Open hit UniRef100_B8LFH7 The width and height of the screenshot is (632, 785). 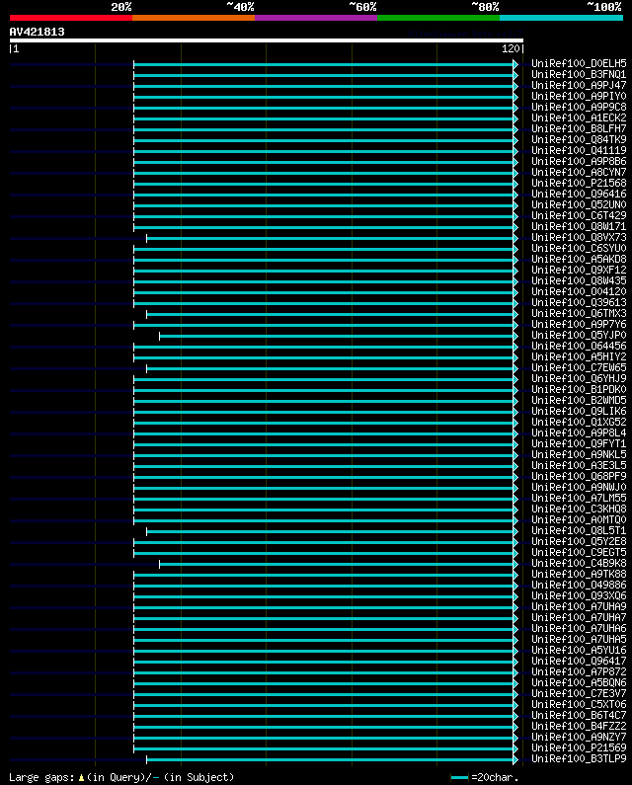[x=579, y=128]
